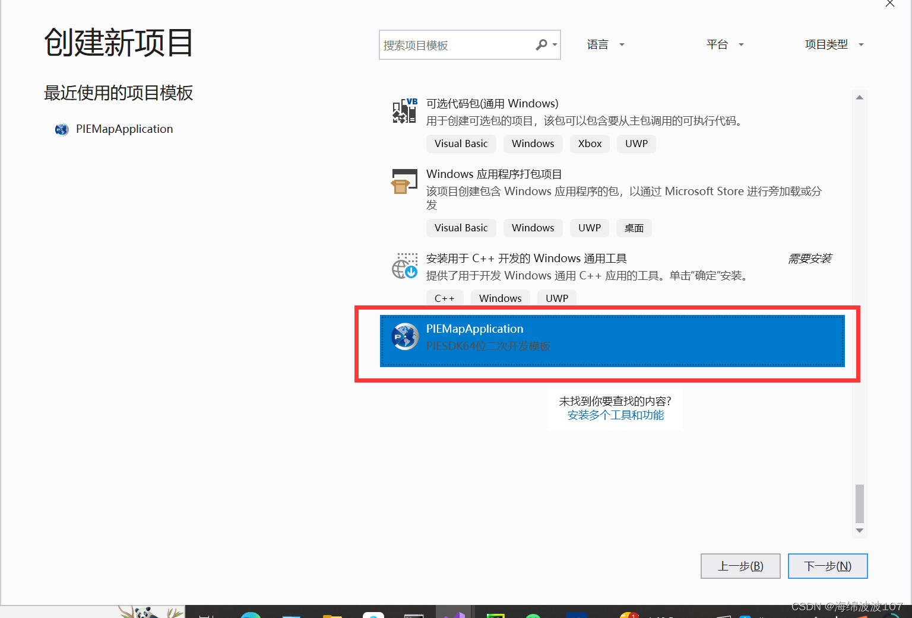
Task: Click the Visual Studio taskbar icon
Action: click(x=453, y=613)
